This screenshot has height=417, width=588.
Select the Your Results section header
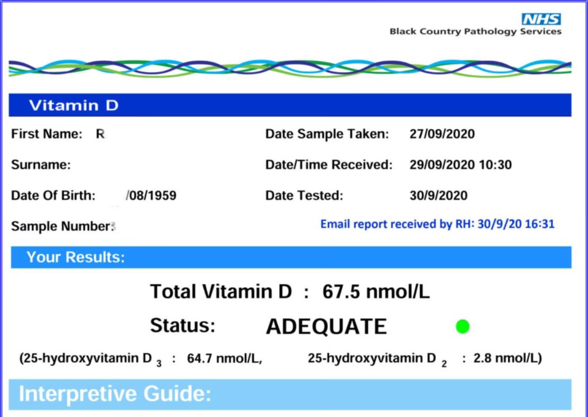tap(291, 258)
